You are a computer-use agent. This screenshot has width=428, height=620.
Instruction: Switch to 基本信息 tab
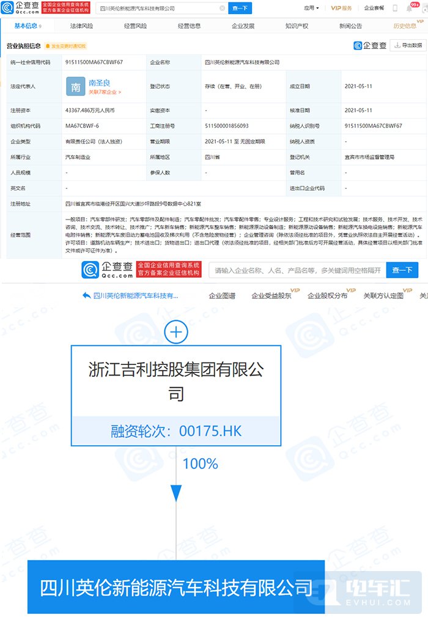point(28,26)
